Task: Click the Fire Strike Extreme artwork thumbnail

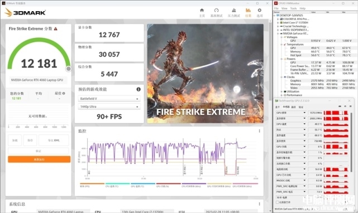Action: point(206,74)
